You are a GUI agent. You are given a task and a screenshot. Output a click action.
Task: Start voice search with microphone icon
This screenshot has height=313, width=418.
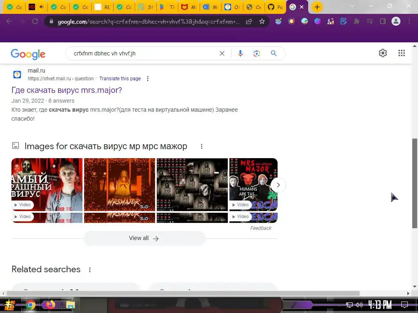coord(240,53)
